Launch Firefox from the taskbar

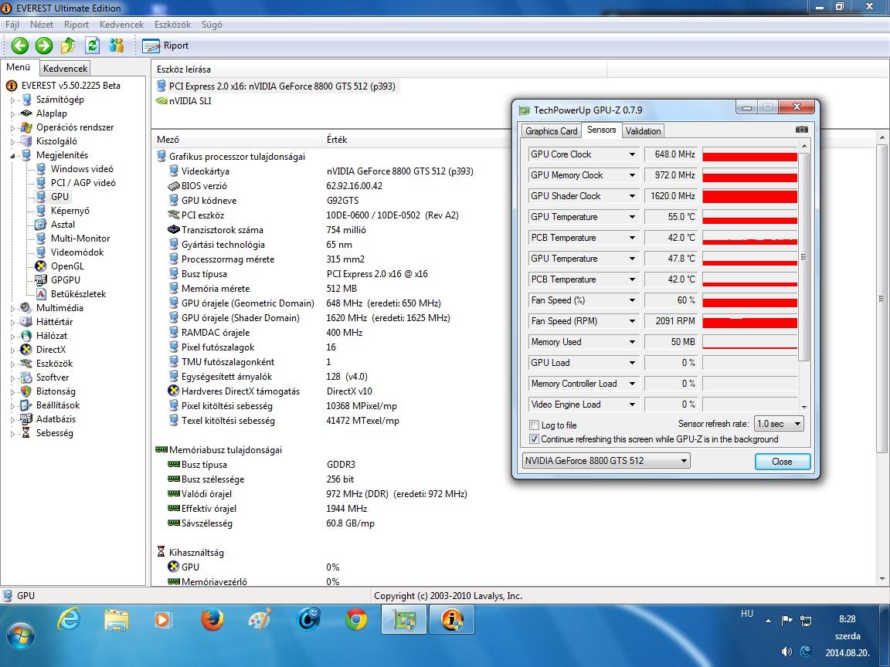212,619
